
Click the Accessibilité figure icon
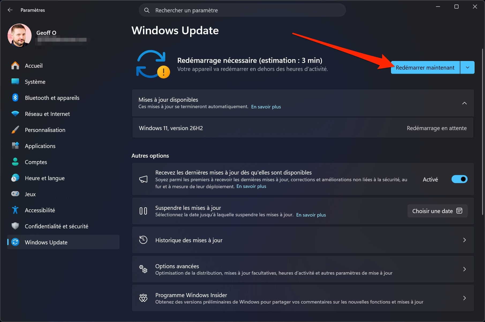coord(15,210)
